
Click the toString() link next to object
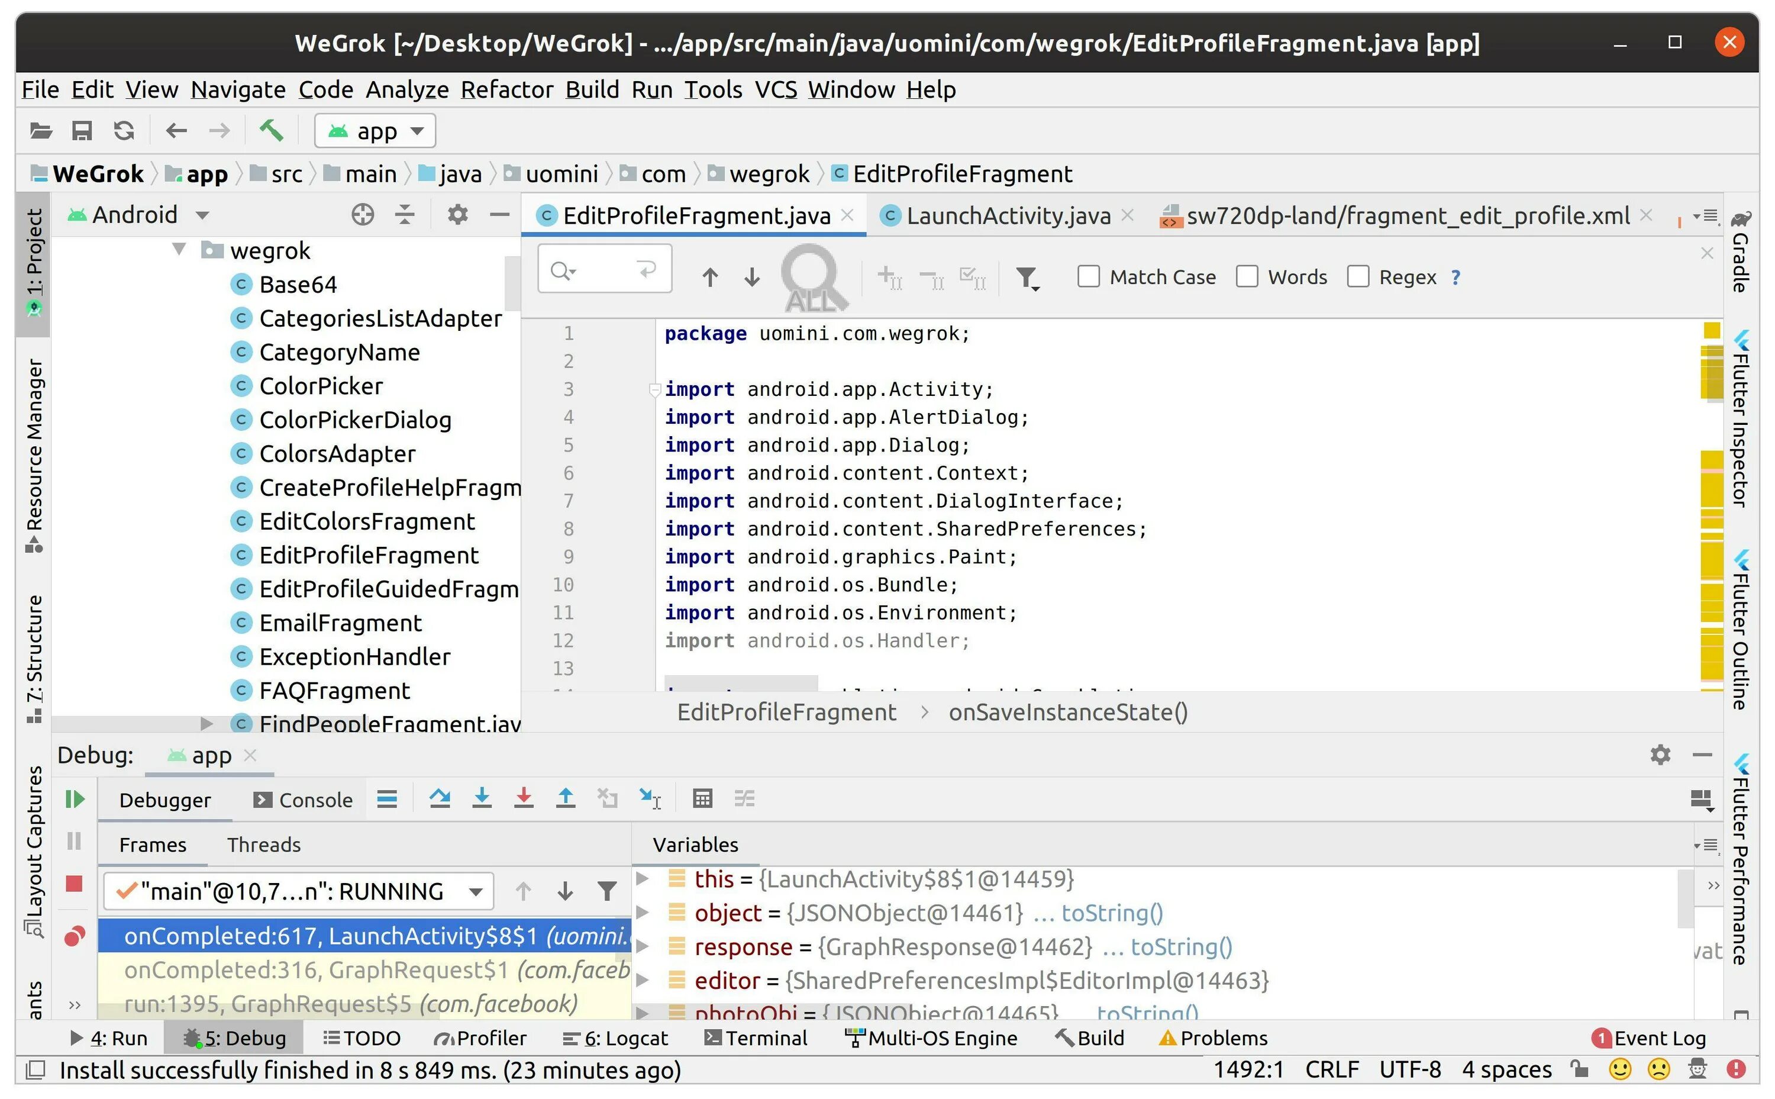point(1112,913)
